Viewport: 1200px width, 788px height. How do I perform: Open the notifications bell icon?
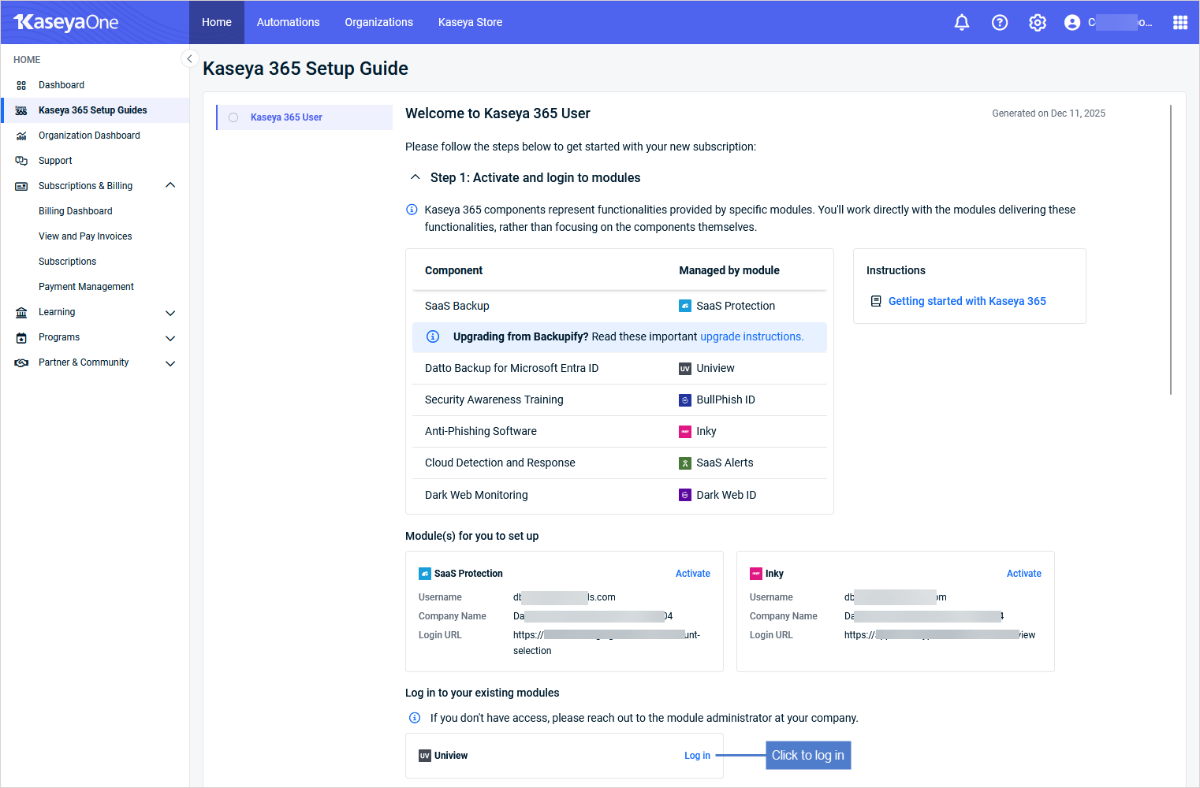[961, 23]
